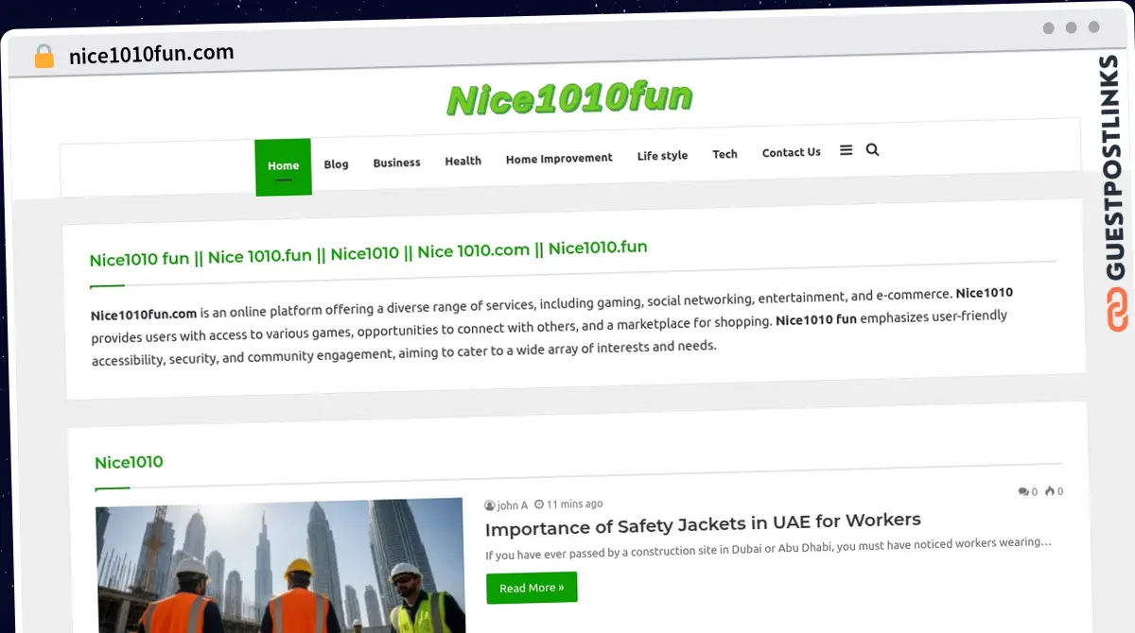The width and height of the screenshot is (1135, 633).
Task: Click the construction workers article thumbnail
Action: coord(280,565)
